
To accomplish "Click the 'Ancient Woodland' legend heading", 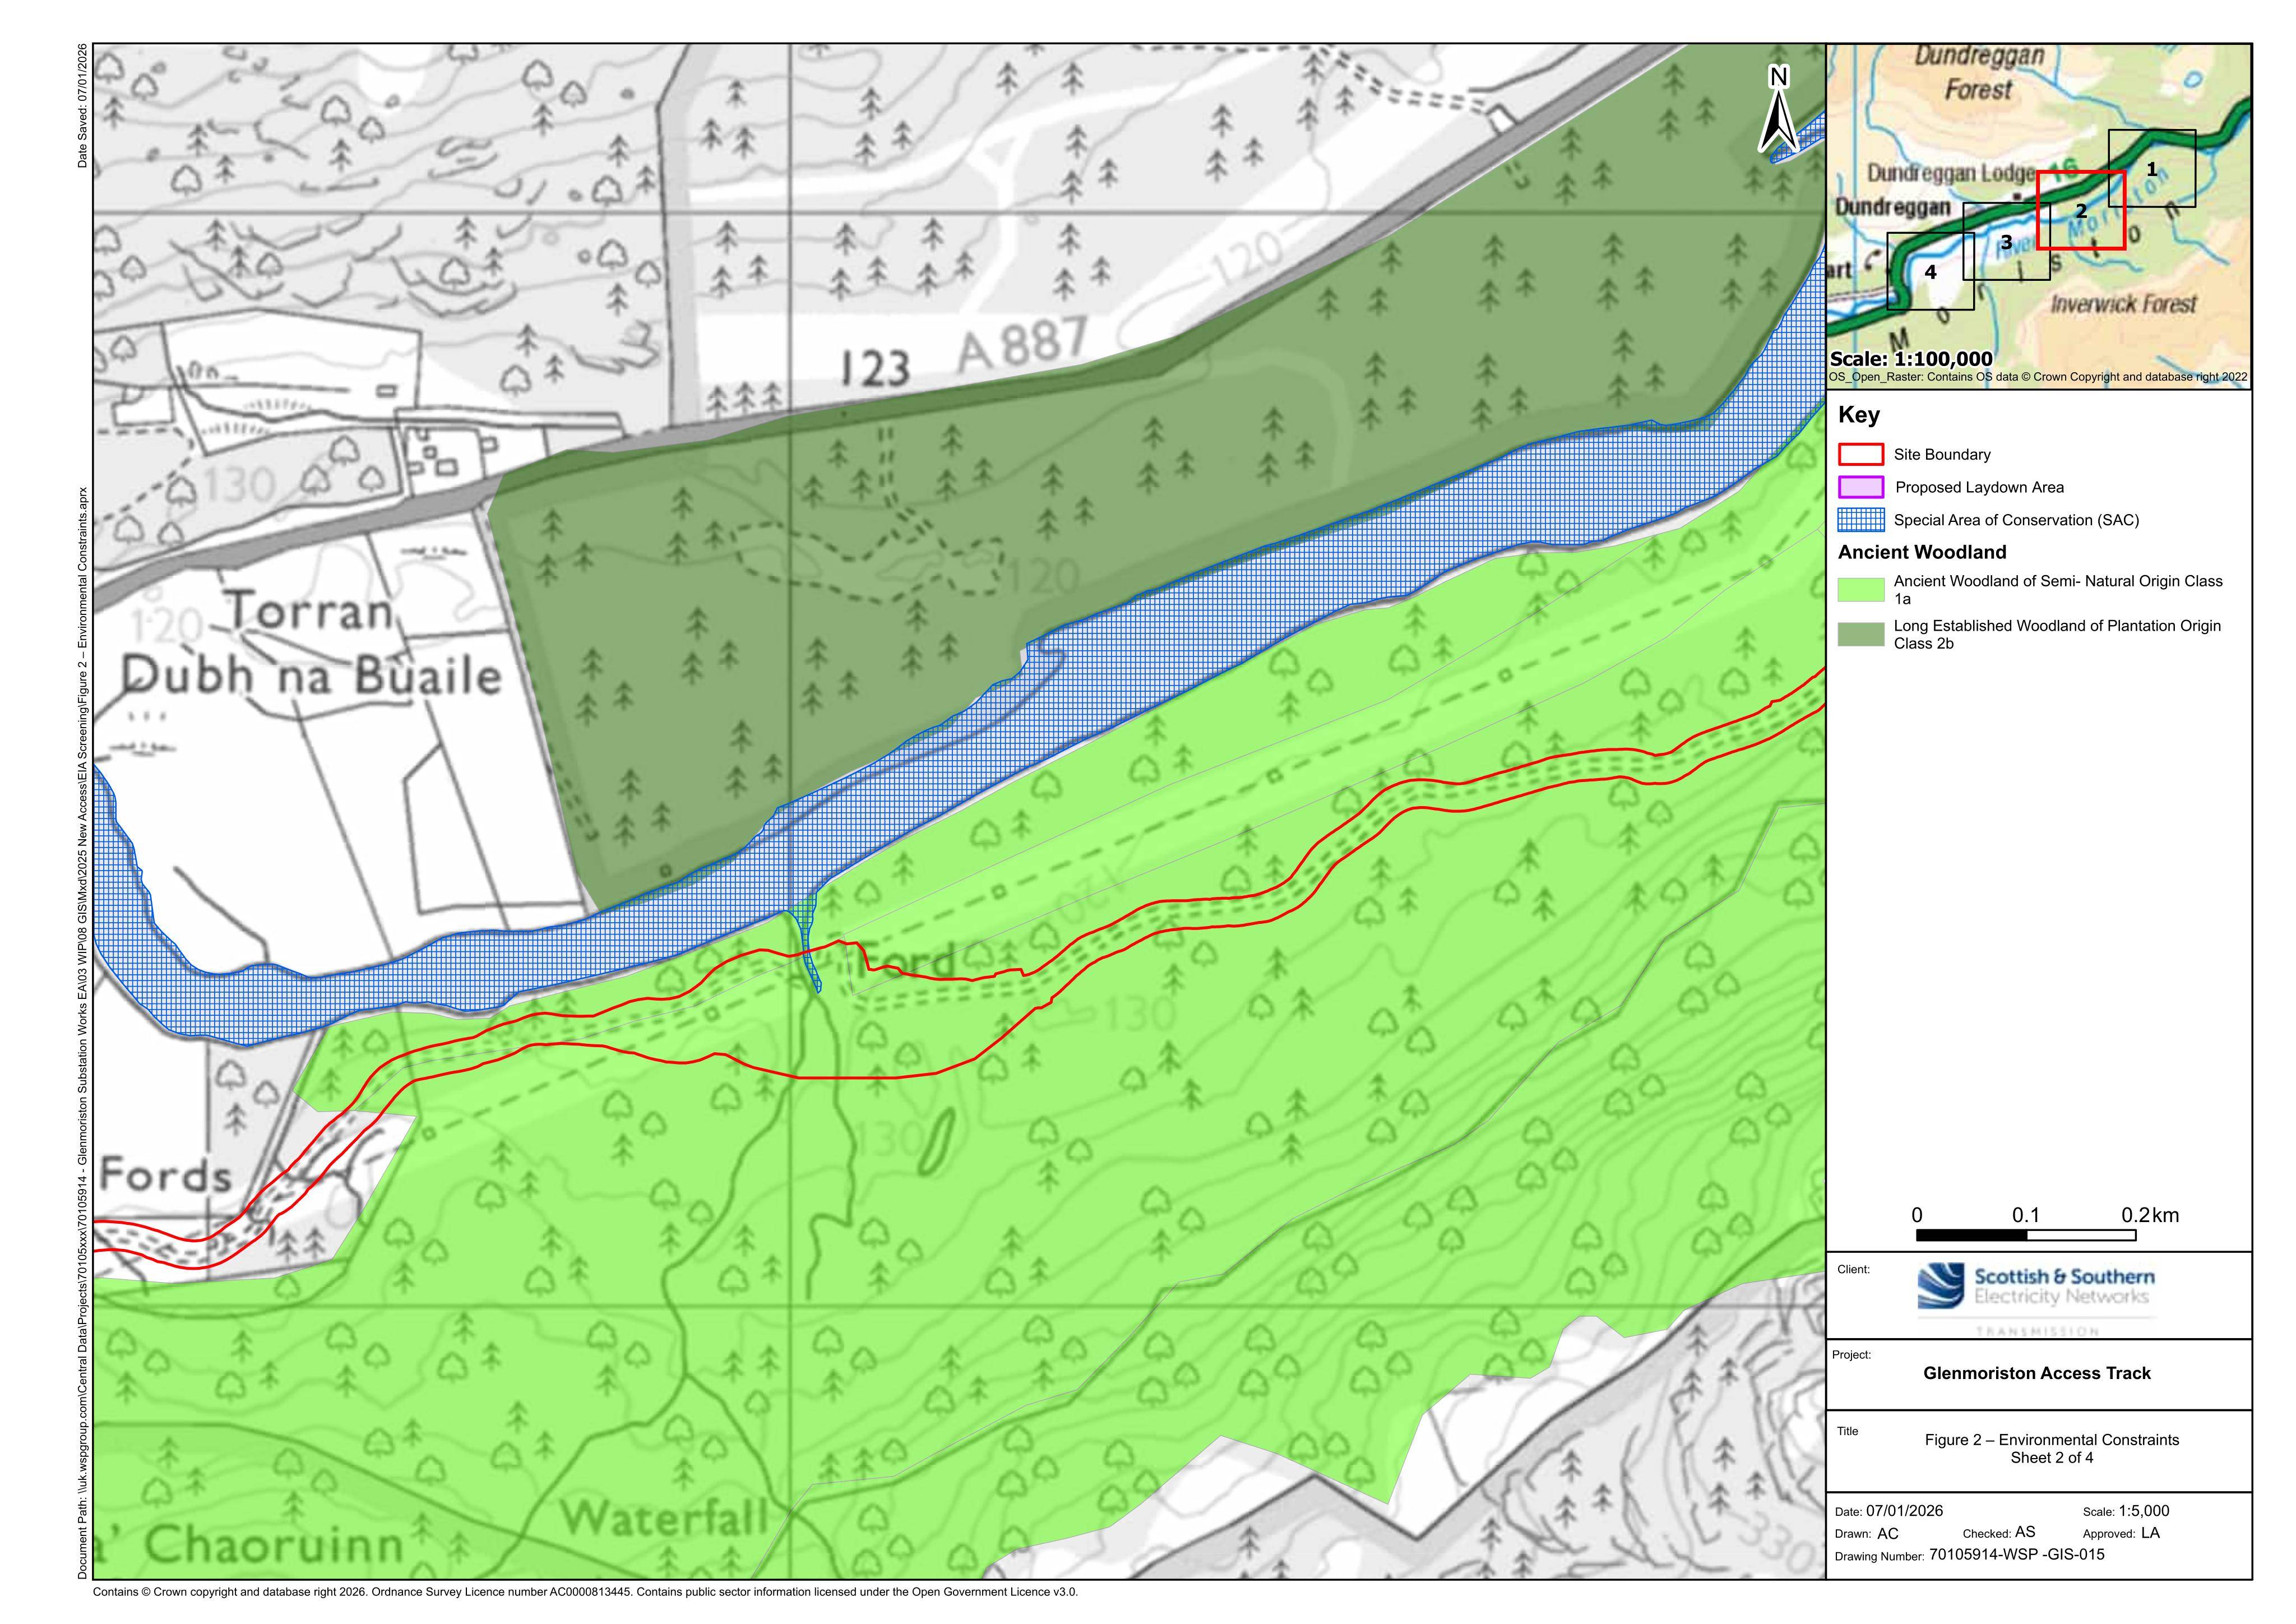I will point(1922,552).
